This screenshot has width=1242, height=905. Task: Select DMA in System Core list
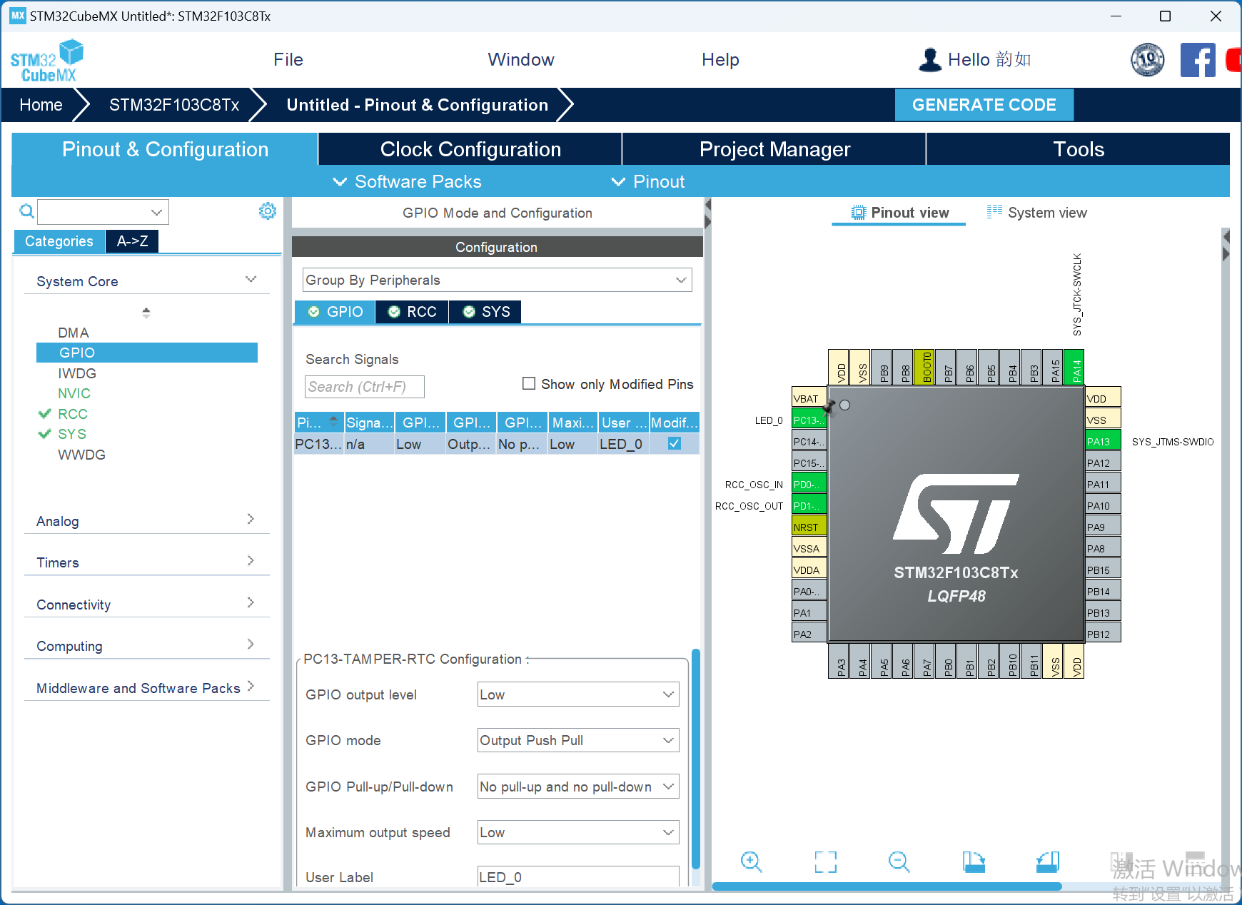[74, 333]
